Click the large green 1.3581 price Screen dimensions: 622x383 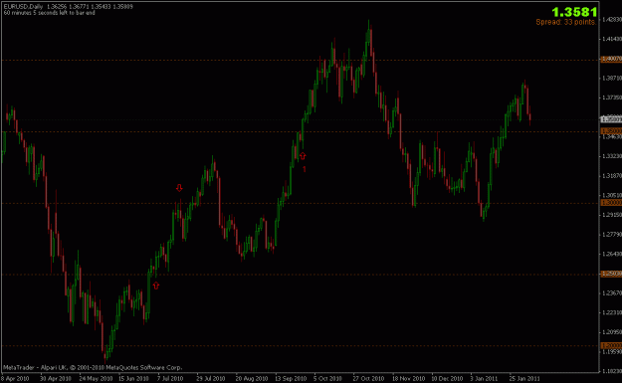574,12
